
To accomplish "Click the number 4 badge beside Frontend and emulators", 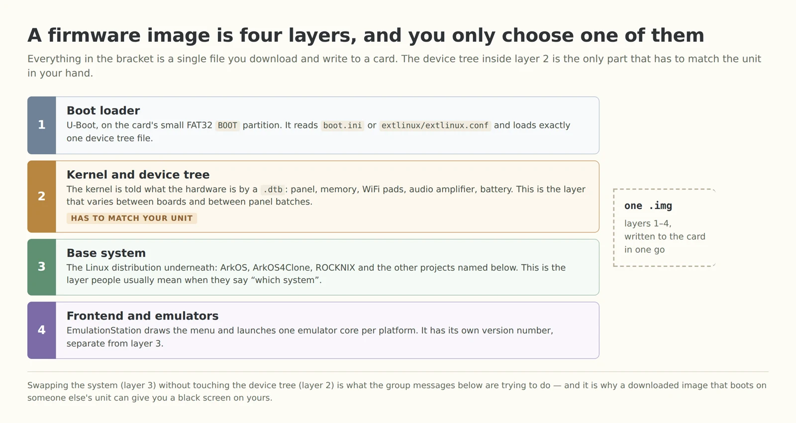I will pyautogui.click(x=42, y=330).
